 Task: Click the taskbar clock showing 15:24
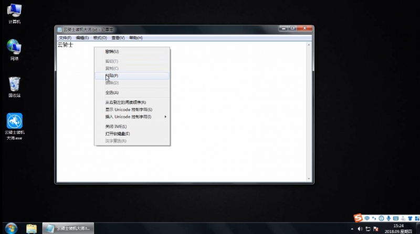(398, 226)
